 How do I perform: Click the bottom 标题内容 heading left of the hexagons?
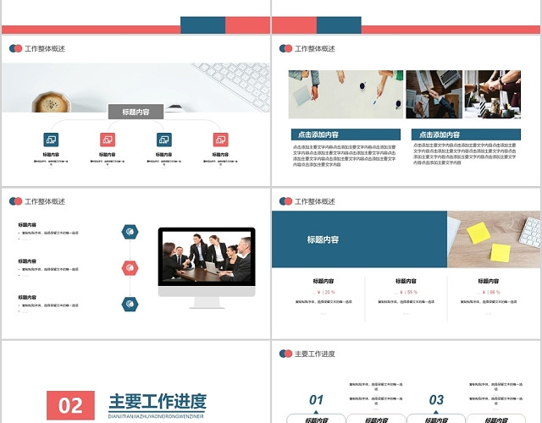(27, 297)
